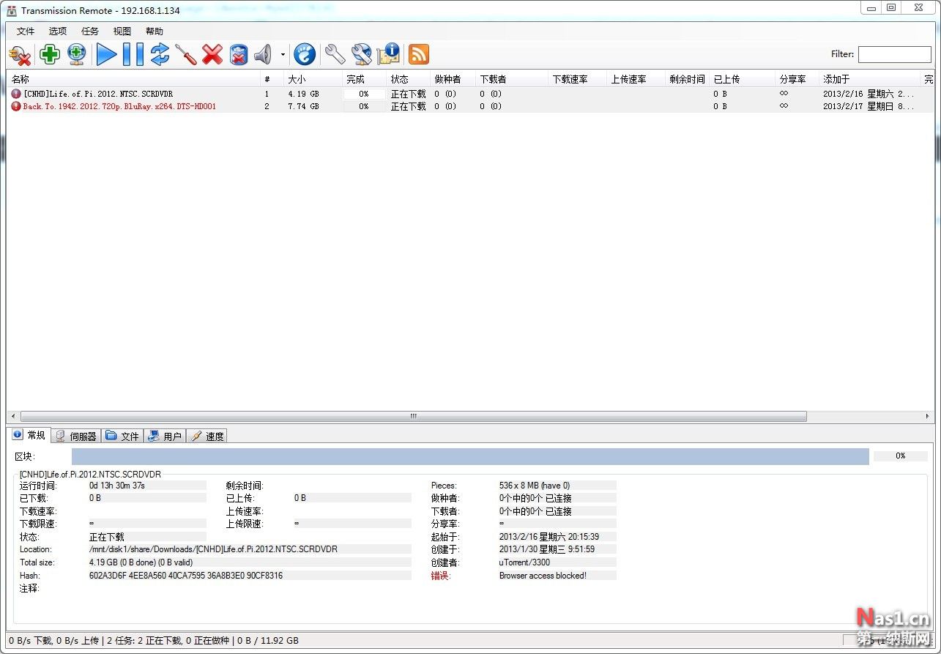The width and height of the screenshot is (941, 654).
Task: Click status bar text '0 B / 11.92 GB'
Action: (x=268, y=640)
